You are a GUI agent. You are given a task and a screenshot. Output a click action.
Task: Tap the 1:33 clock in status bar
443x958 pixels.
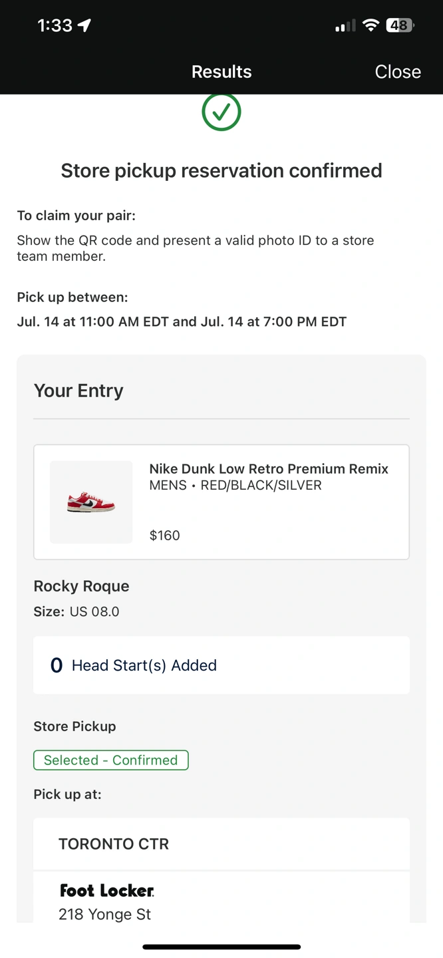(55, 25)
